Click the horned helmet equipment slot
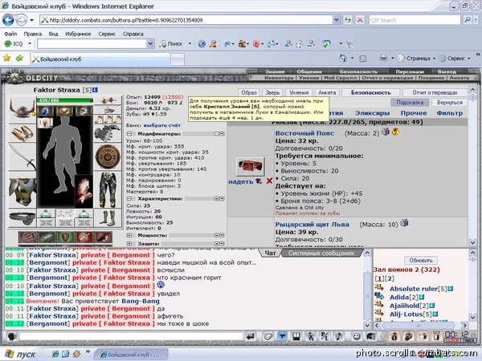 pyautogui.click(x=22, y=110)
